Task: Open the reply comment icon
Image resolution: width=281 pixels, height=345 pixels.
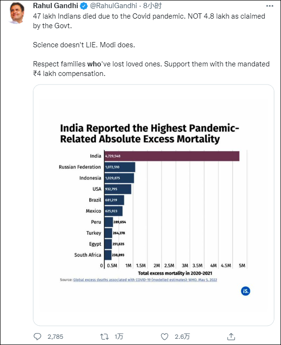Action: tap(37, 336)
